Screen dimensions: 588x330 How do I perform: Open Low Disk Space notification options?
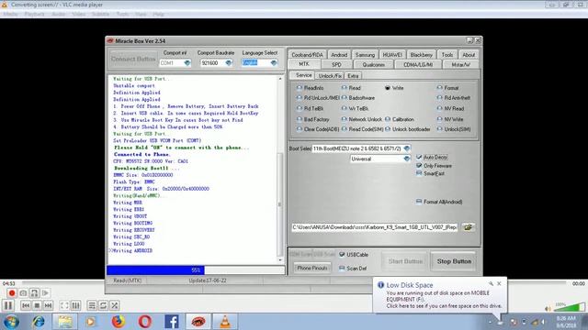pyautogui.click(x=491, y=283)
